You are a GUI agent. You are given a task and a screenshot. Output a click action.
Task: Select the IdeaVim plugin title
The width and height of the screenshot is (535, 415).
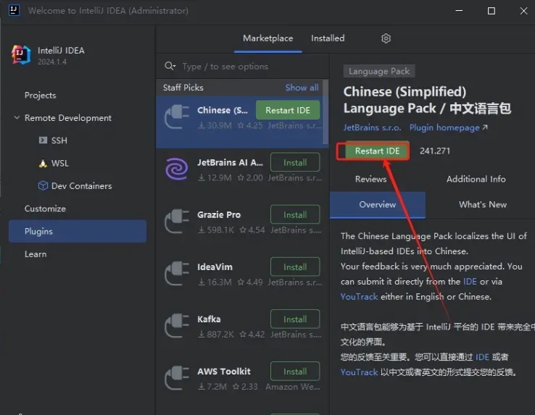coord(215,267)
